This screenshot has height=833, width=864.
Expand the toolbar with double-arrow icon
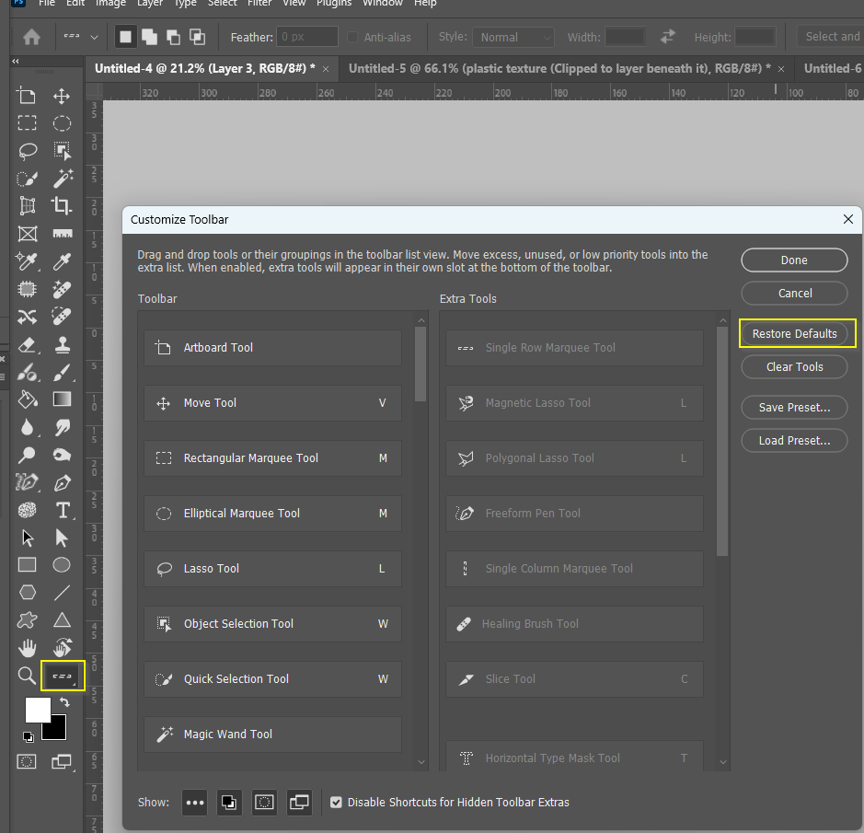coord(16,61)
